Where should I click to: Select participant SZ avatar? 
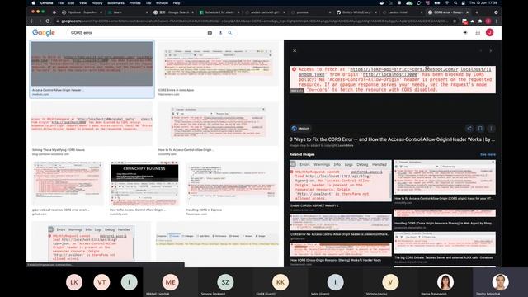tap(225, 282)
